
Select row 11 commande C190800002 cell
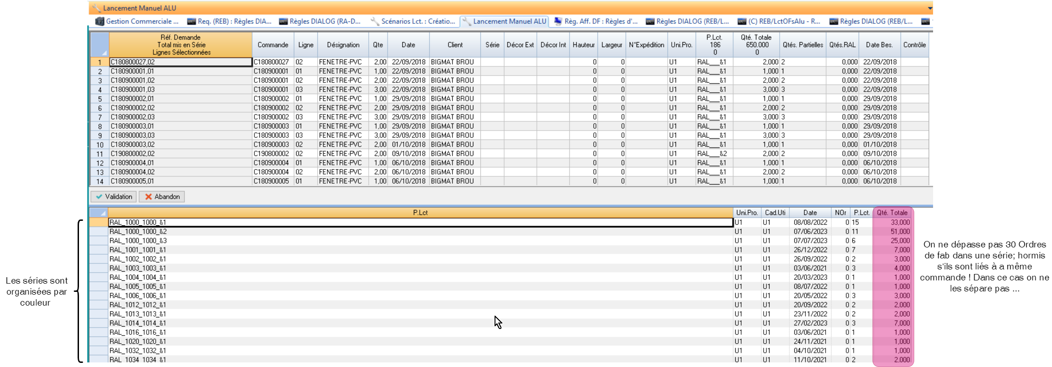(273, 154)
